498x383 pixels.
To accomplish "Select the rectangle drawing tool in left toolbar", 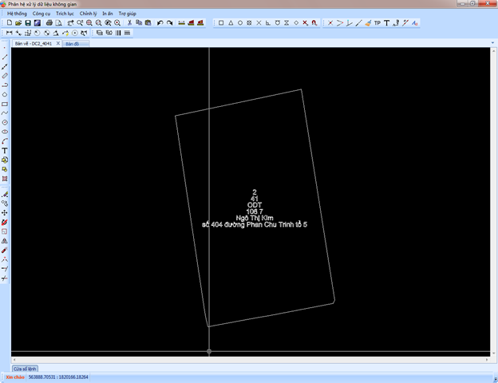I will (5, 104).
